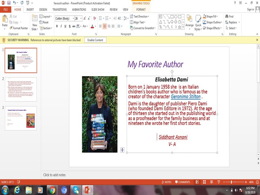Expand Section menu
The image size is (260, 195).
pos(46,28)
